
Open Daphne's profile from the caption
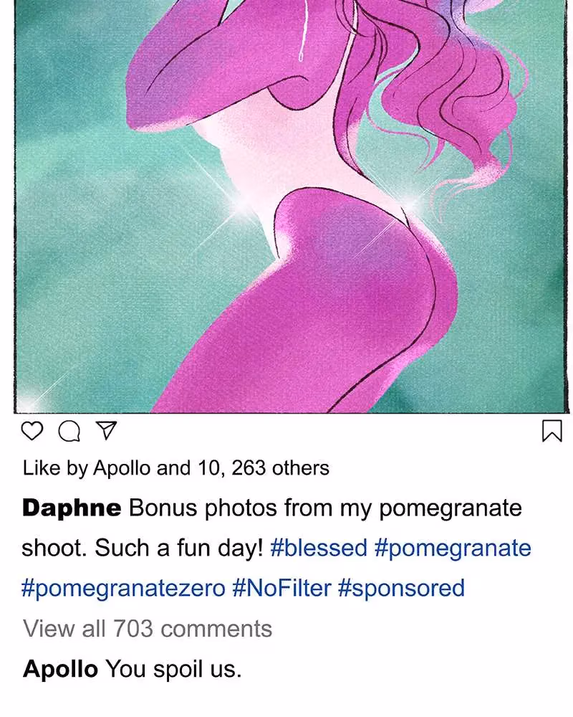72,508
